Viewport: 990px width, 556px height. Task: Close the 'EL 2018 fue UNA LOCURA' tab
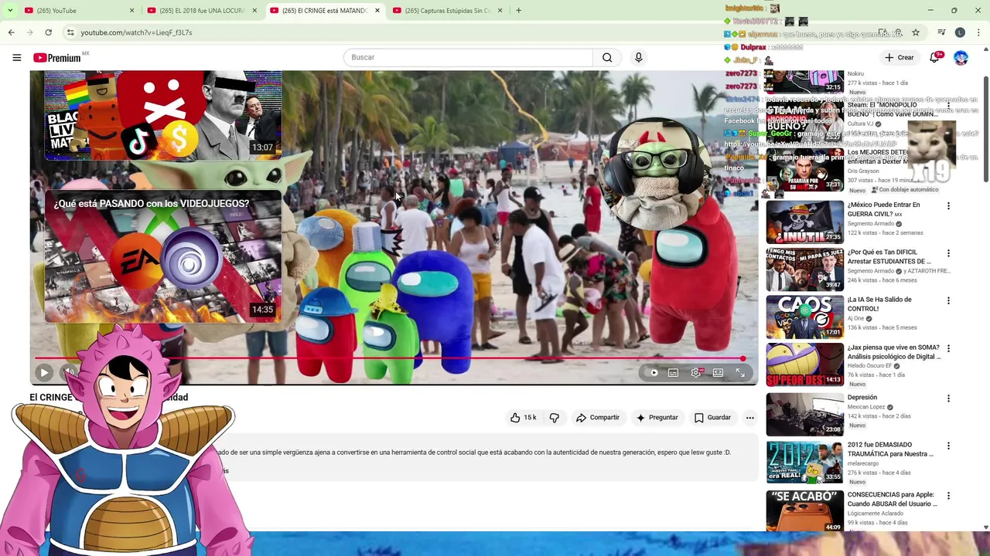(x=254, y=10)
